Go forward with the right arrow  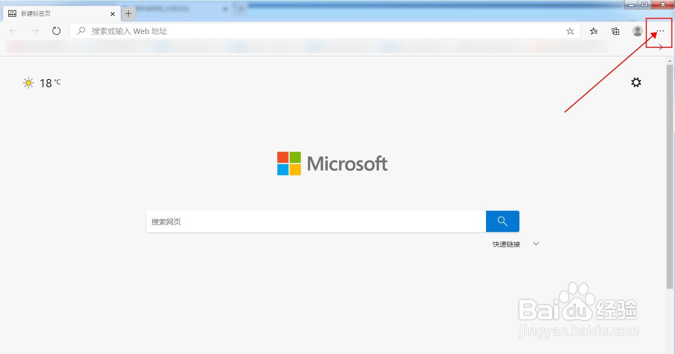(x=35, y=31)
